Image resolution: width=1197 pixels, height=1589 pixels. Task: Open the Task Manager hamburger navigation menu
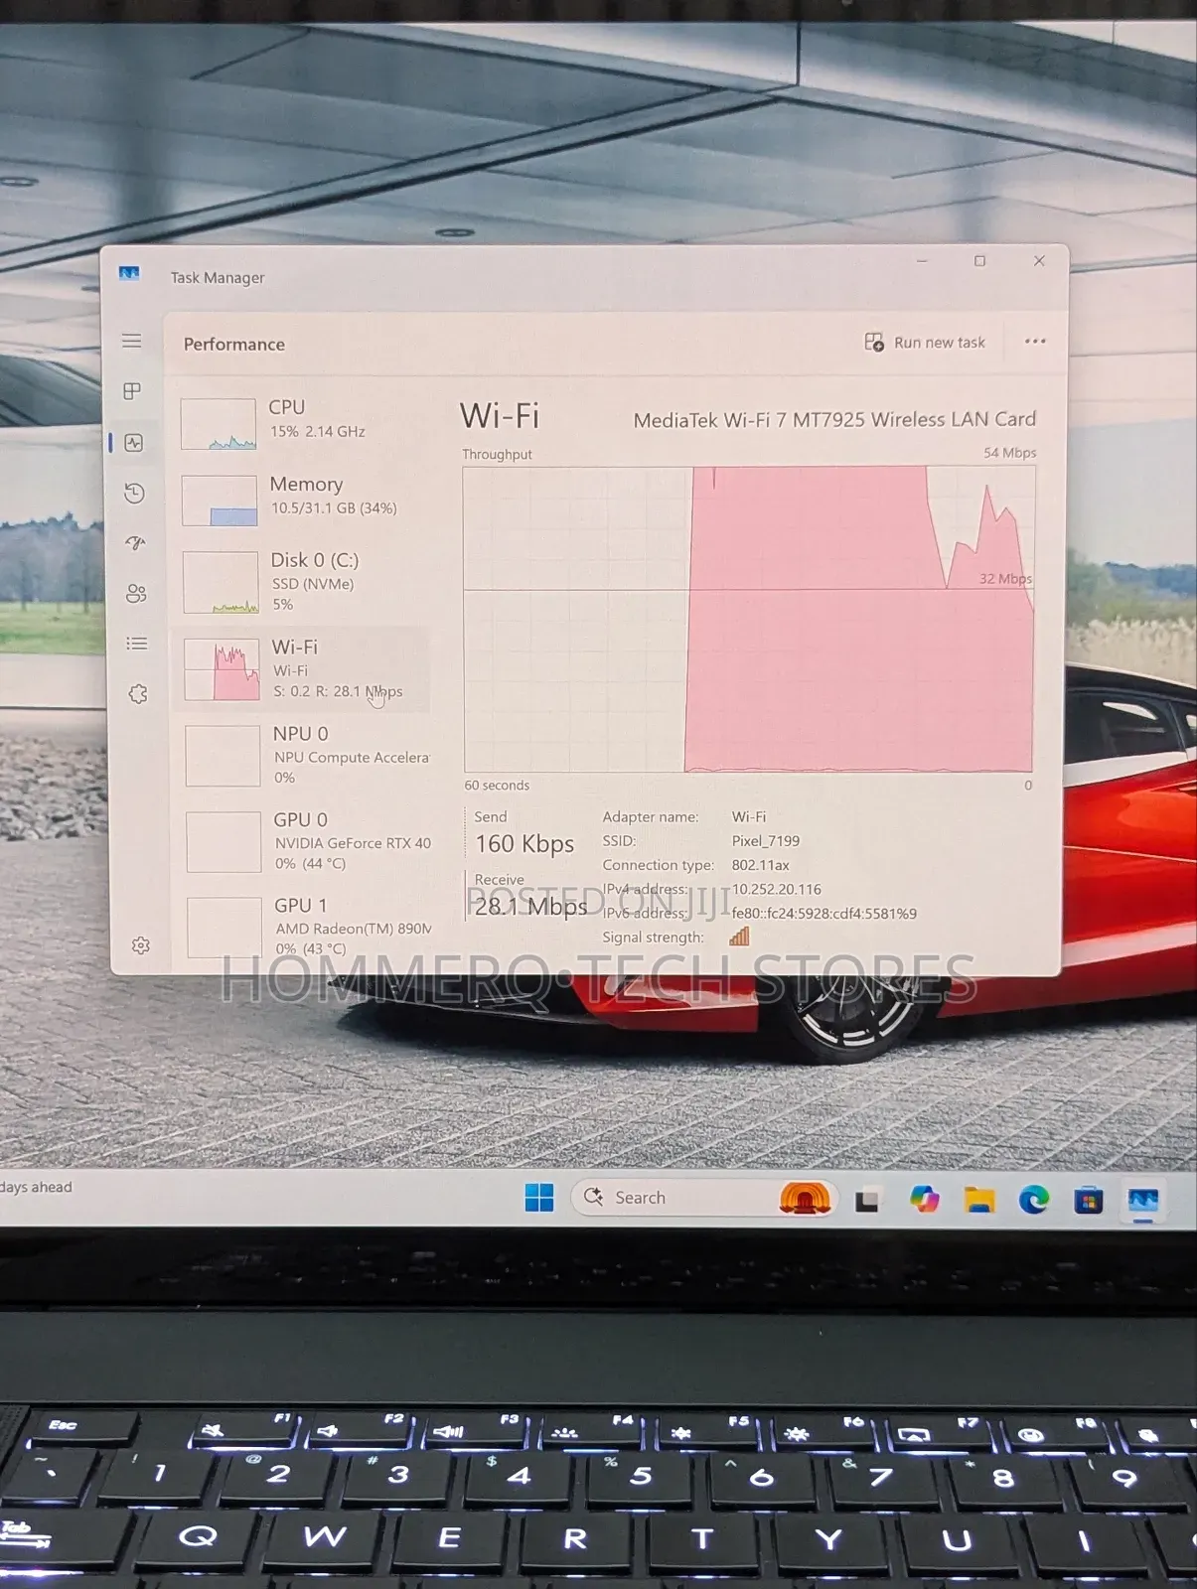pyautogui.click(x=131, y=341)
